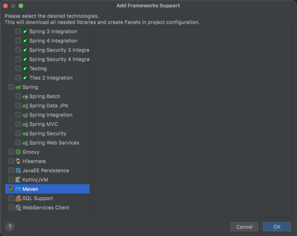Click the Maven framework icon
The image size is (297, 236).
[18, 189]
